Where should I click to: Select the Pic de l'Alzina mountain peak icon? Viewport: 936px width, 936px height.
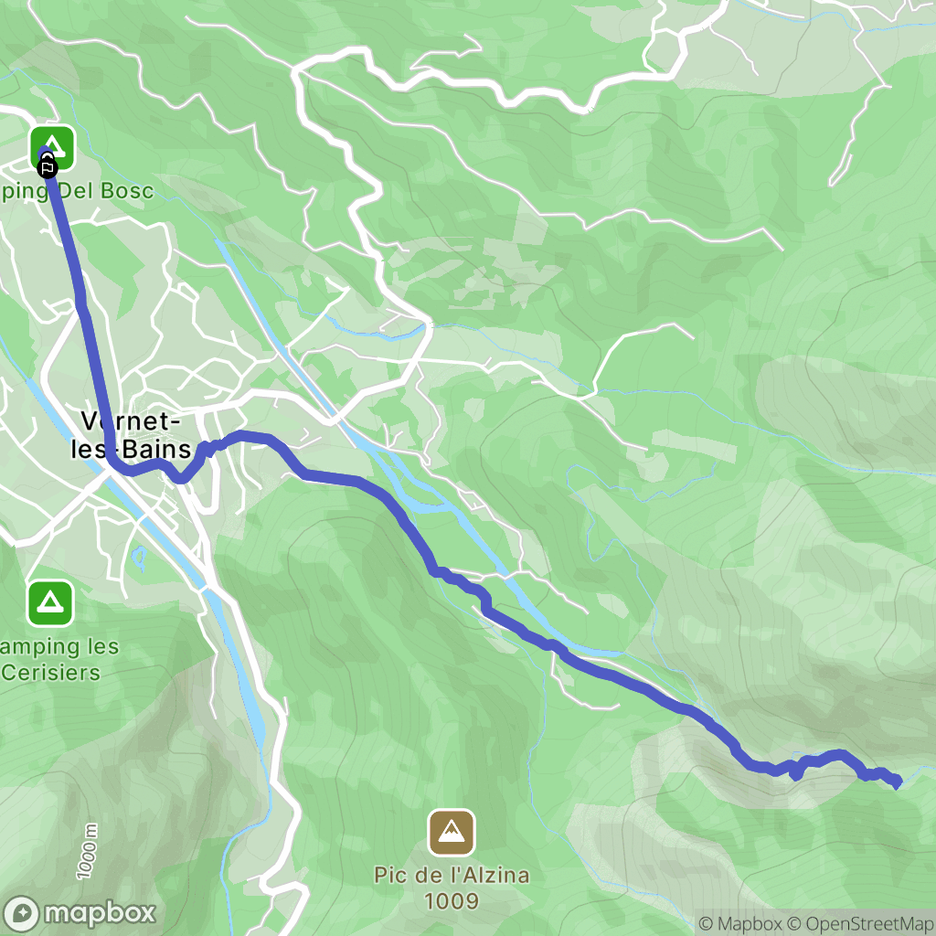452,832
